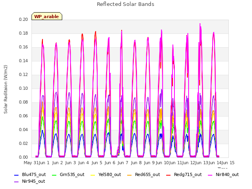
Task: Click the 0.10 y-axis tick label
Action: click(x=24, y=88)
